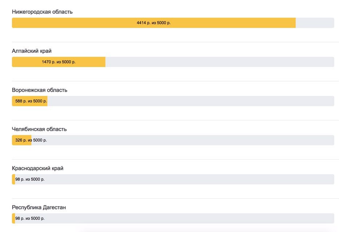Click the Республика Дагестан "98 р. из 5000 р." text
Screen dimensions: 339x232
tap(30, 219)
